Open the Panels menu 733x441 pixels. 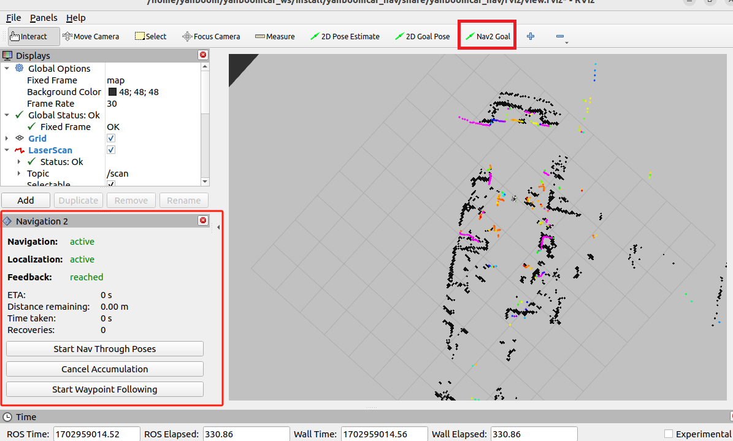[44, 18]
